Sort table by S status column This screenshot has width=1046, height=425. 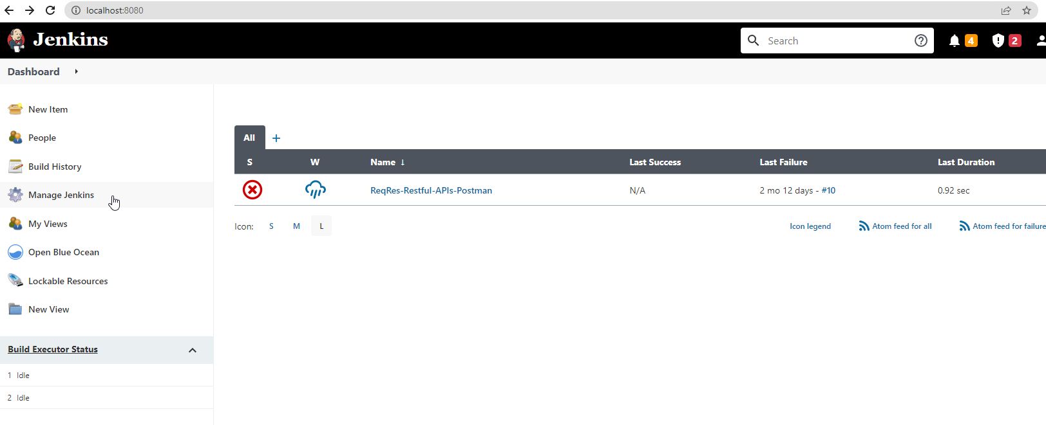[x=250, y=162]
